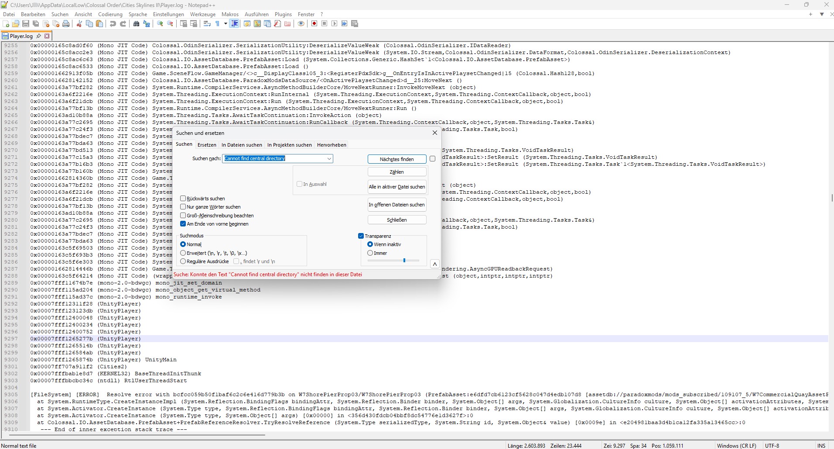Open Find dialog via binoculars icon
The width and height of the screenshot is (834, 449).
tap(136, 24)
